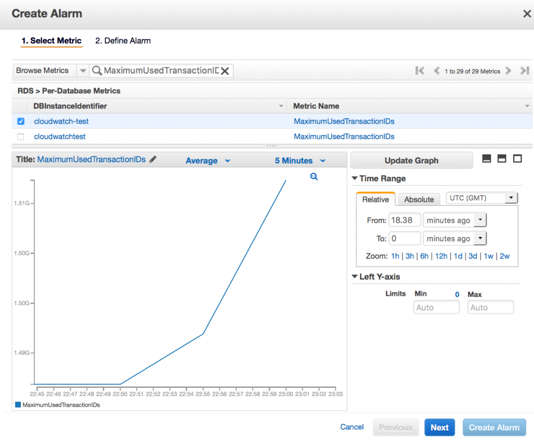Click the Next button

point(439,427)
